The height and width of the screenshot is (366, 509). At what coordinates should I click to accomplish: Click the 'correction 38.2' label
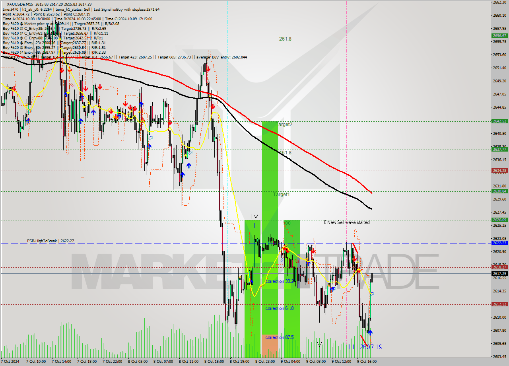pos(280,281)
